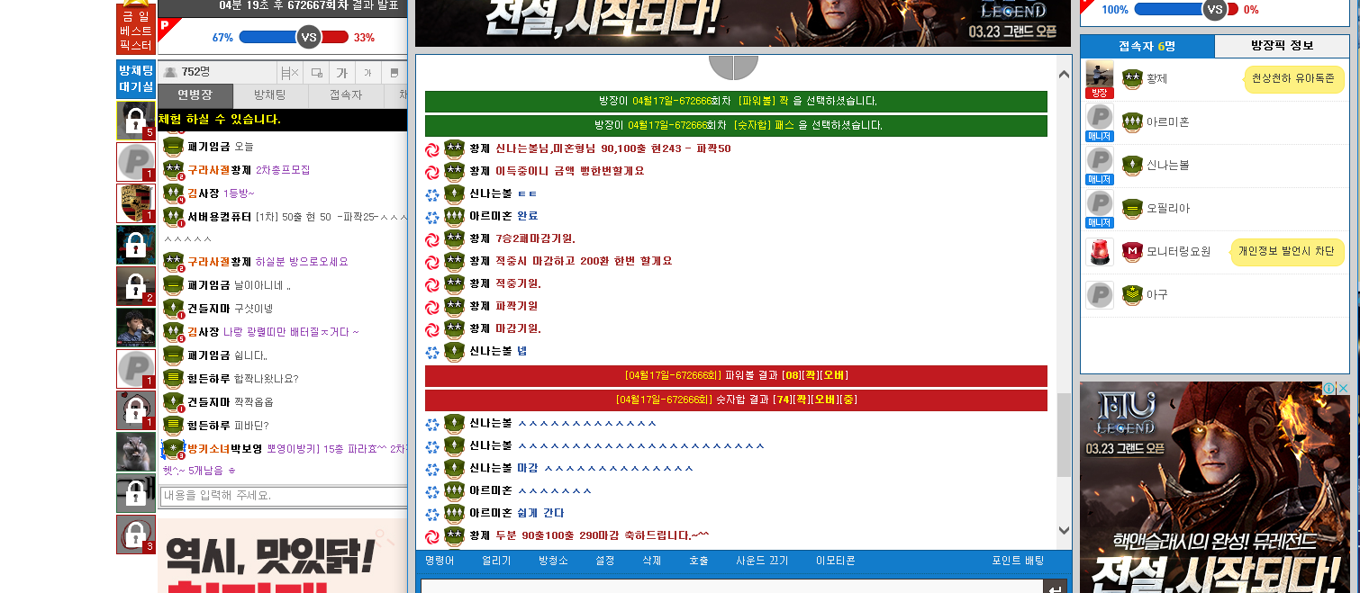
Task: Click 방청소 in chat bottom bar
Action: (552, 561)
